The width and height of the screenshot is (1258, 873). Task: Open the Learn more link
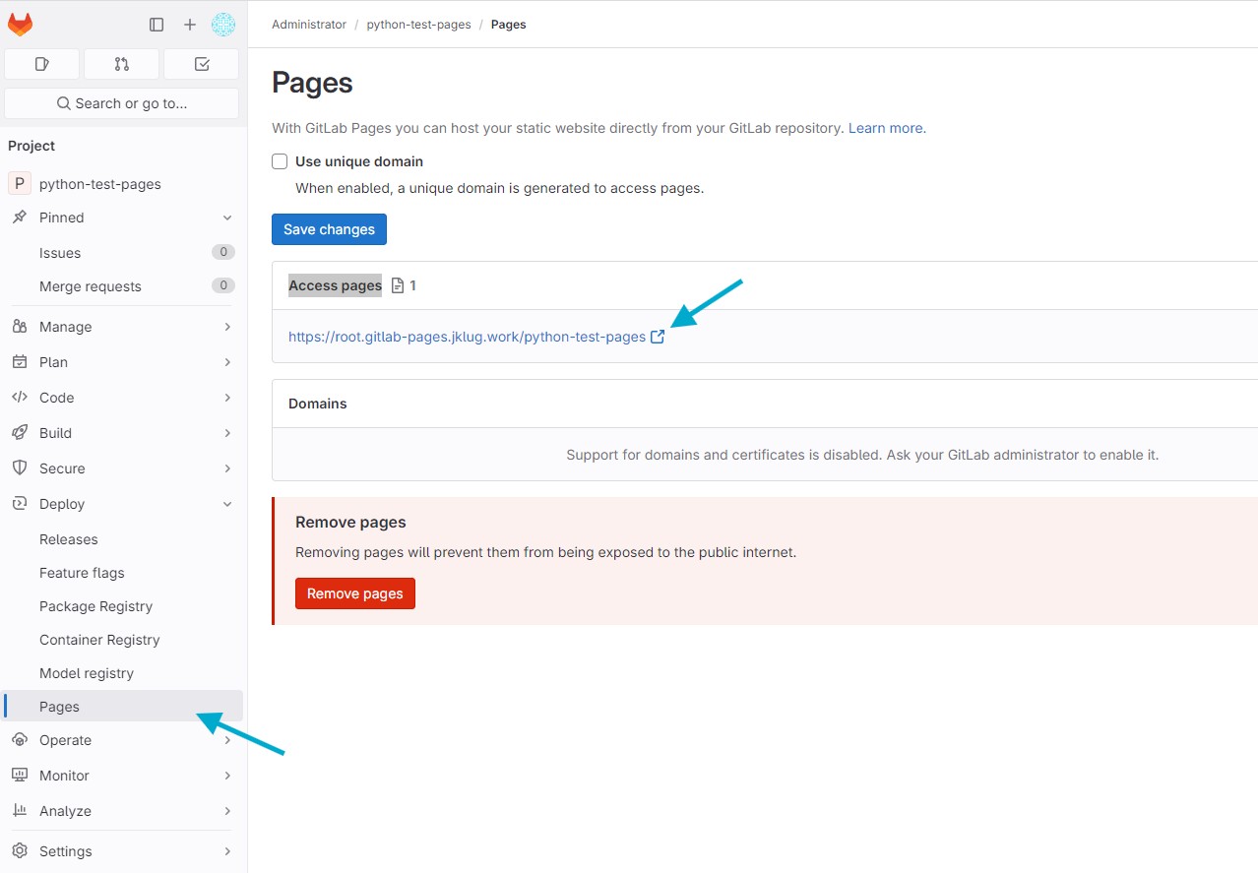pyautogui.click(x=885, y=128)
